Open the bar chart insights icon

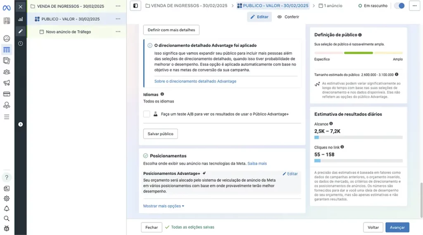[21, 19]
